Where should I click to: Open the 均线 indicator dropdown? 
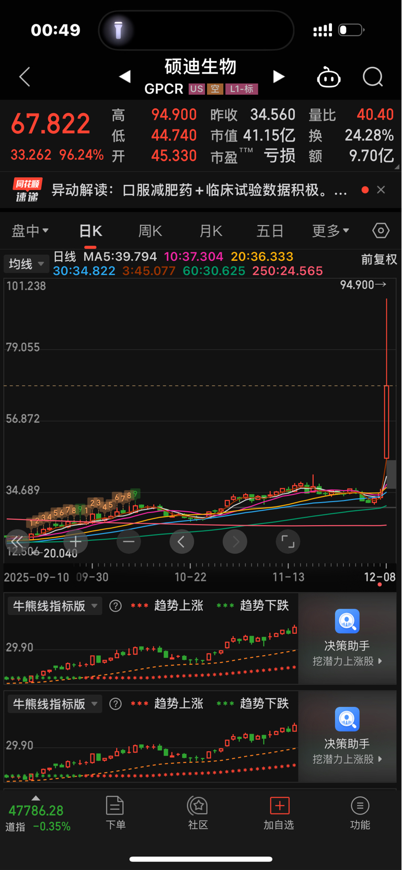pos(26,264)
